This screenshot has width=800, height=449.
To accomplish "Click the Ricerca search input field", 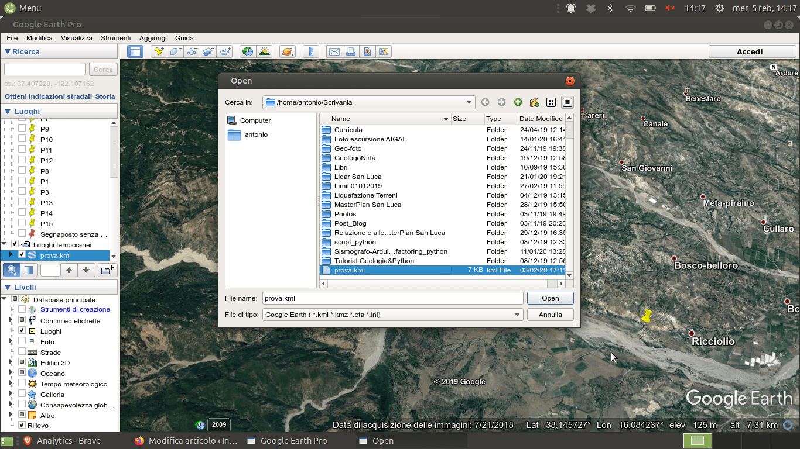I will [45, 70].
